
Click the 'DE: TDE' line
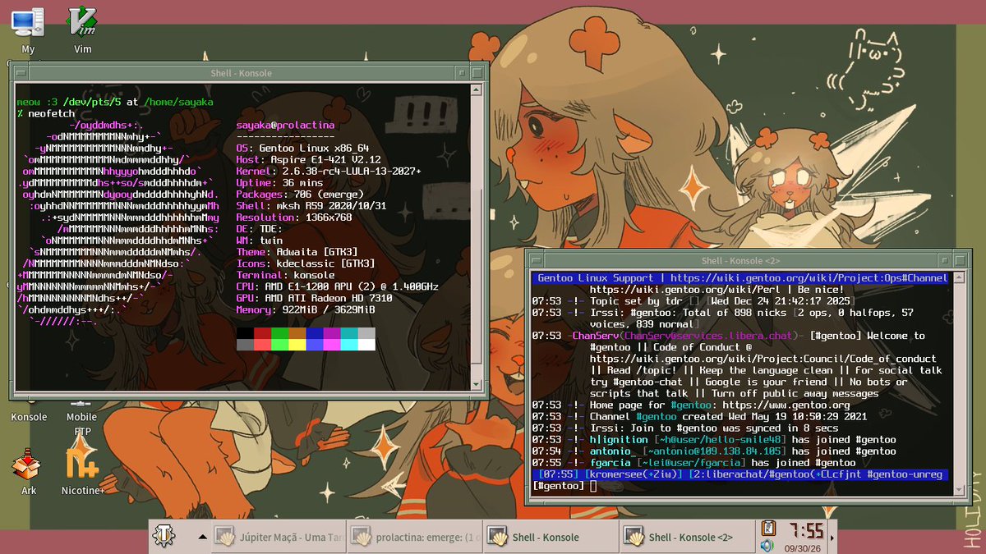pyautogui.click(x=259, y=228)
